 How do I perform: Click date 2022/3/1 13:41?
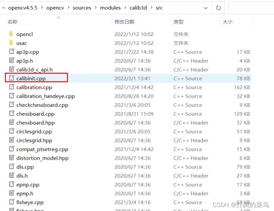[x=132, y=78]
